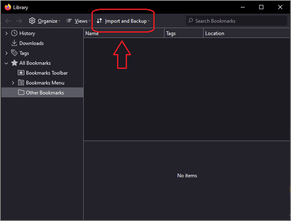This screenshot has width=291, height=221.
Task: Collapse the All Bookmarks tree node
Action: [x=6, y=63]
